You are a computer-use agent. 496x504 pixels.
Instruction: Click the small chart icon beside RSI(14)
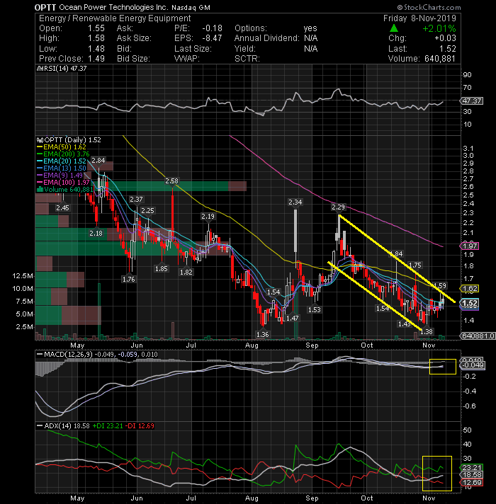pos(40,69)
